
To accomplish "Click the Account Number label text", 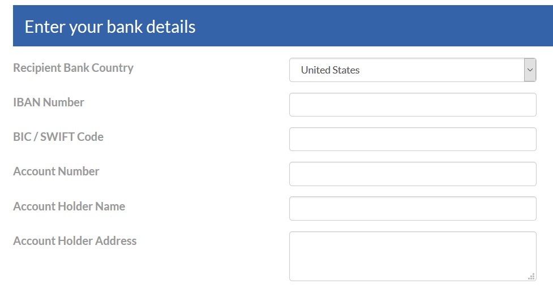I will click(x=56, y=171).
